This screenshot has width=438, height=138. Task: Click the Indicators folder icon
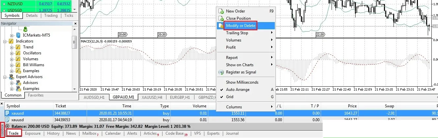pos(11,41)
